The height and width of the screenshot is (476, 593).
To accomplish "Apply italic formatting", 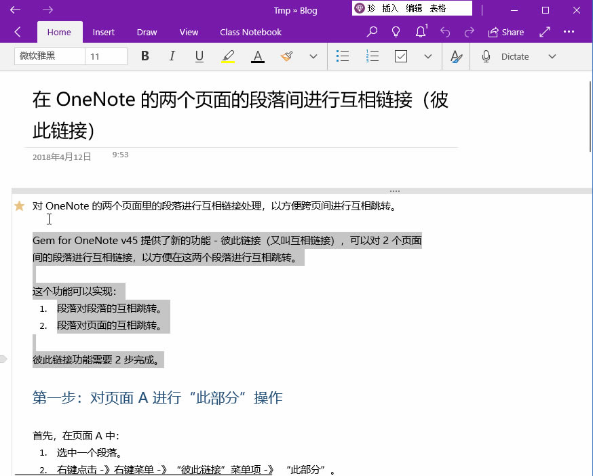I will [x=172, y=56].
